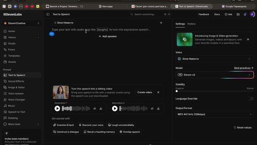The height and width of the screenshot is (145, 257).
Task: Click the talking avatar thumbnail
Action: click(61, 92)
